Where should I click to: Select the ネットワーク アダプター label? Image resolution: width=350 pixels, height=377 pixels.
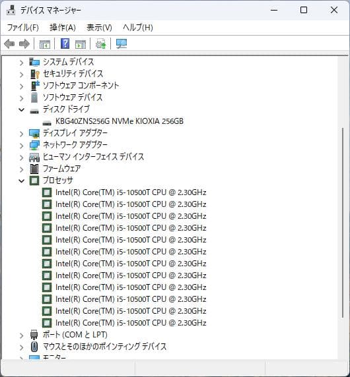75,145
